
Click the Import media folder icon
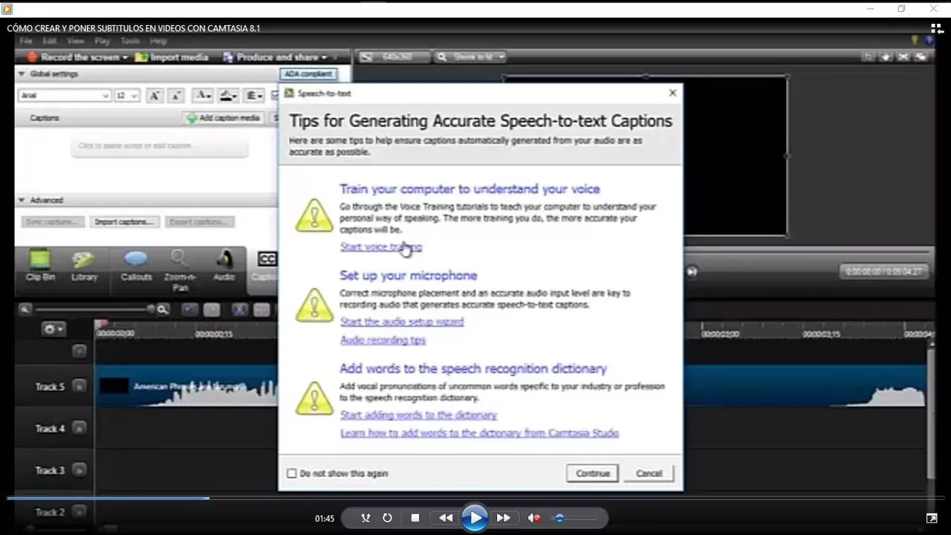coord(141,57)
